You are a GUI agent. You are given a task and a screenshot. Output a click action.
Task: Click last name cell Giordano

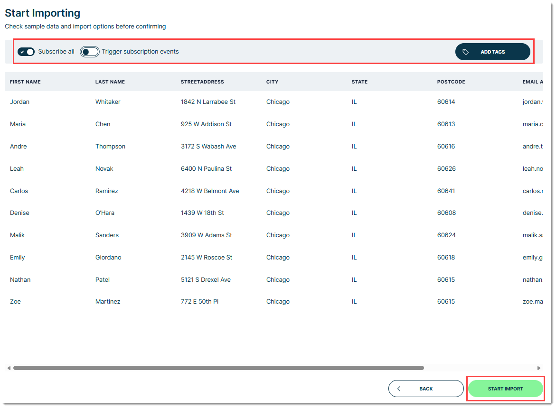108,258
